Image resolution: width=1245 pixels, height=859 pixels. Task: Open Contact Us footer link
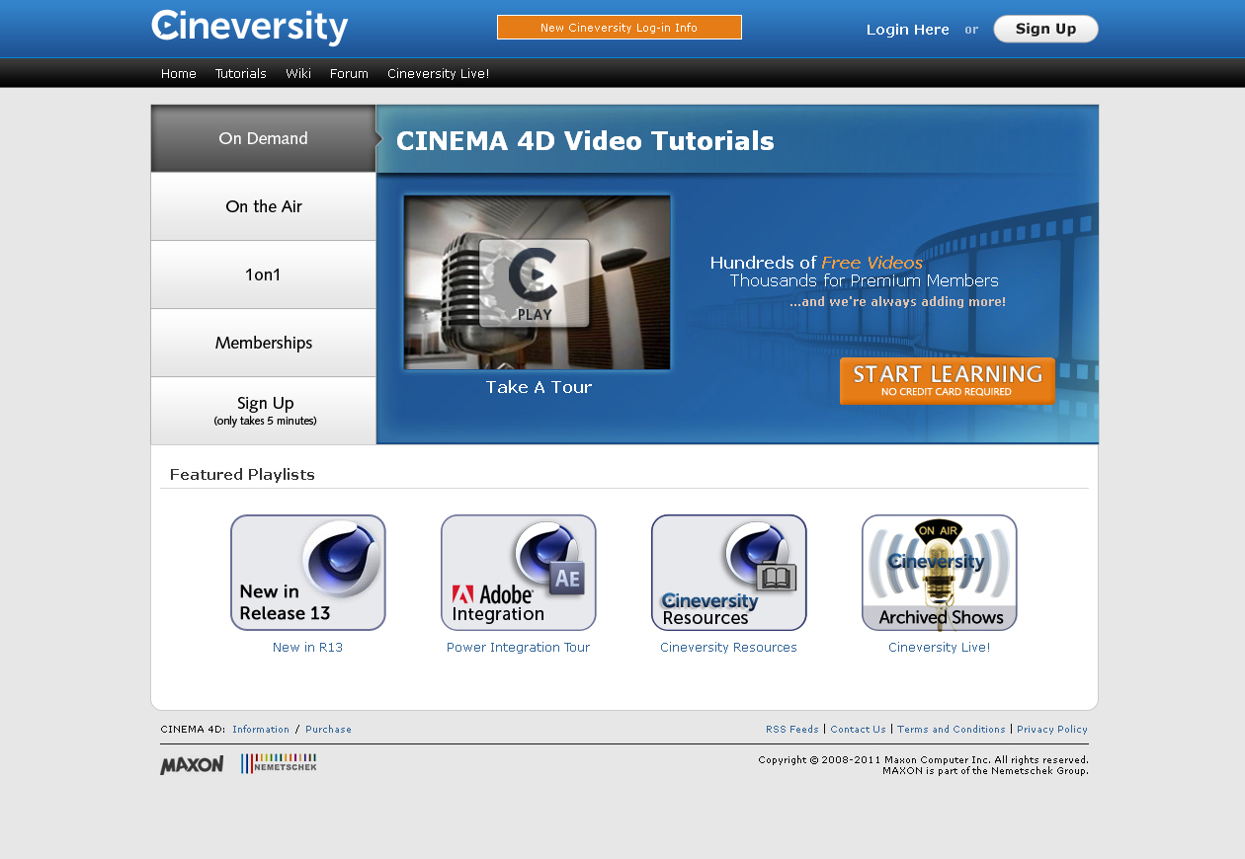[858, 730]
